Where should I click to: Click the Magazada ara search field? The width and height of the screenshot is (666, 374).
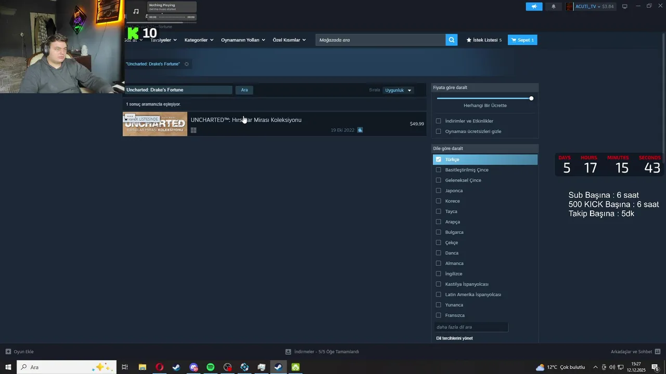(380, 40)
